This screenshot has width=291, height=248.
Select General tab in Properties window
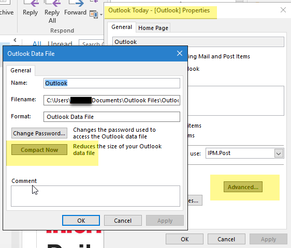122,27
